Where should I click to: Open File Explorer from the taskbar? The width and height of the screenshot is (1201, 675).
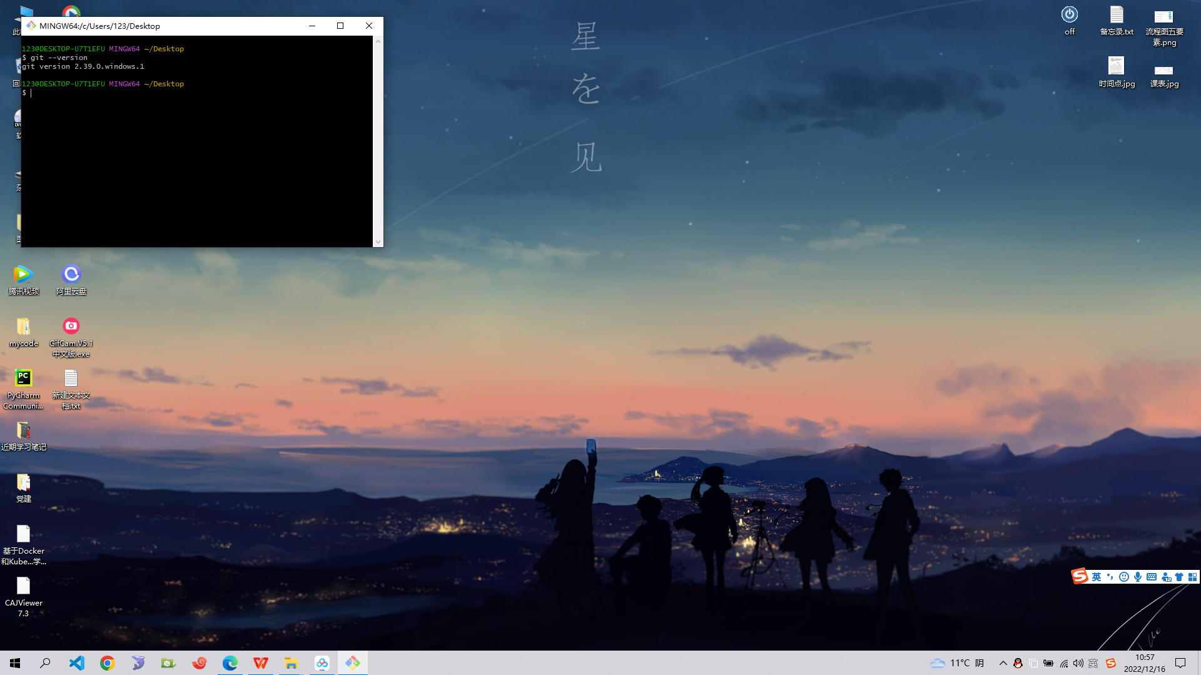click(291, 663)
